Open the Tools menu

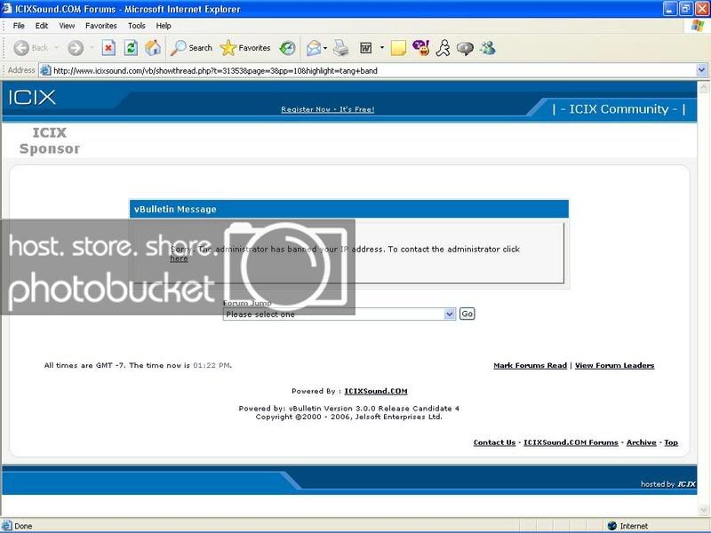point(137,26)
